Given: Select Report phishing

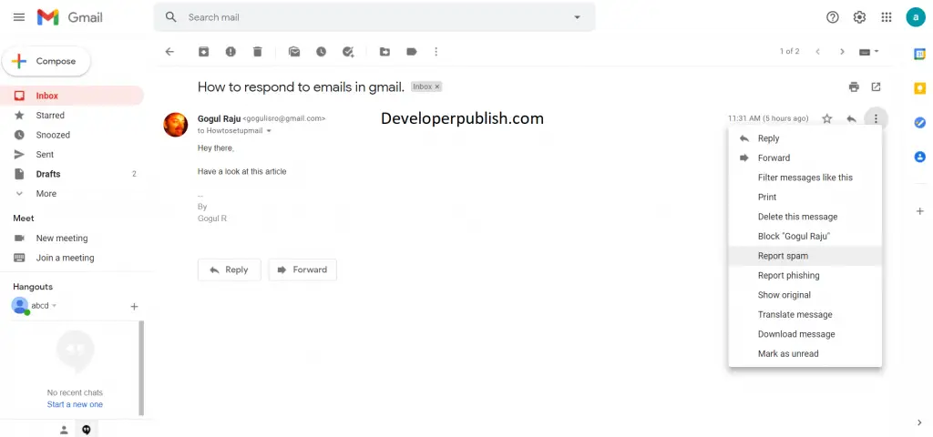Looking at the screenshot, I should pos(805,275).
